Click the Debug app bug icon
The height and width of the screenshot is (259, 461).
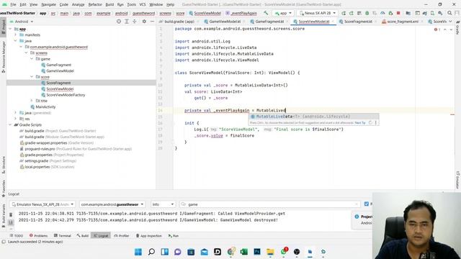[x=367, y=13]
